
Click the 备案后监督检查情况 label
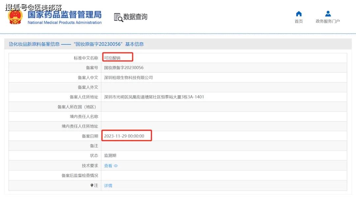click(80, 175)
